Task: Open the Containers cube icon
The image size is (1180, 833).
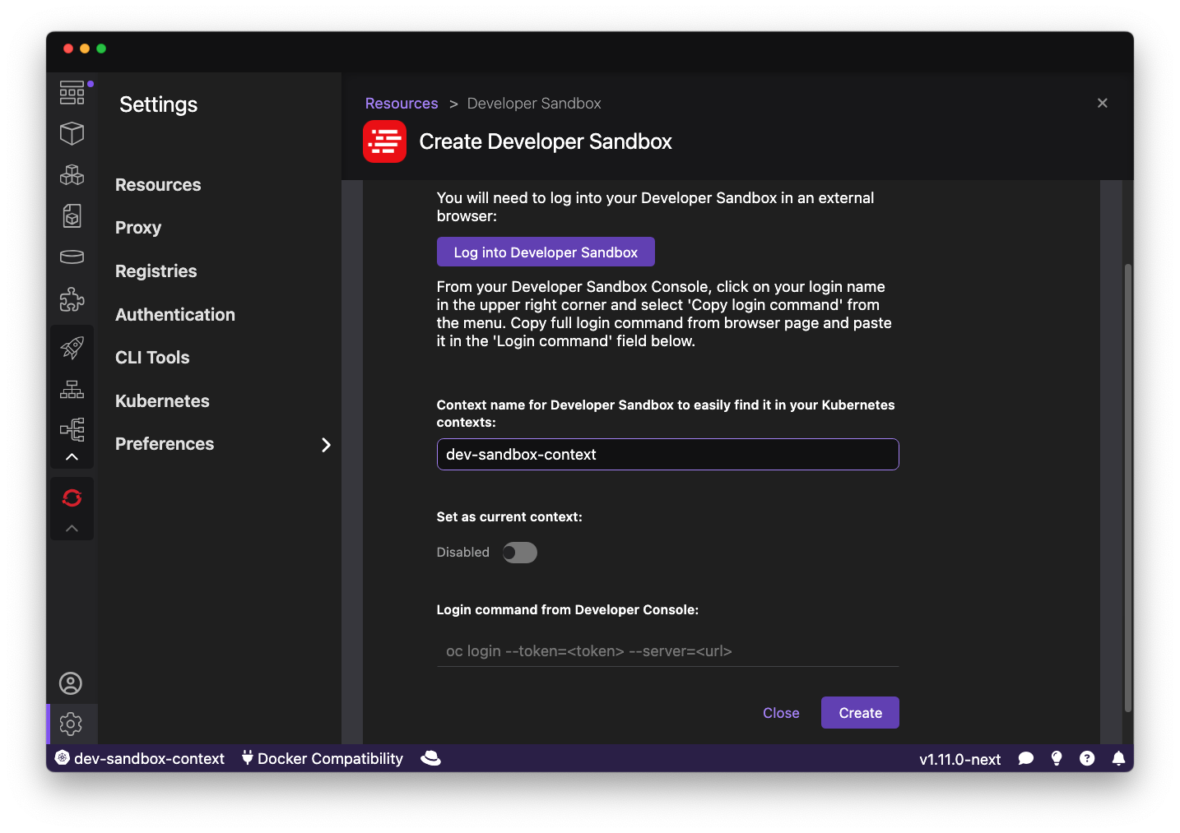Action: [x=72, y=133]
